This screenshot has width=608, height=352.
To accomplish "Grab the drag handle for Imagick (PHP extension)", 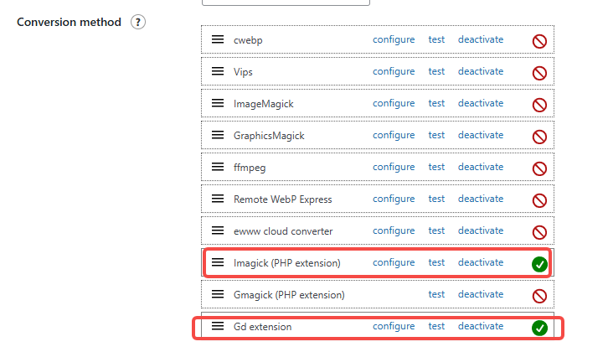I will coord(218,262).
